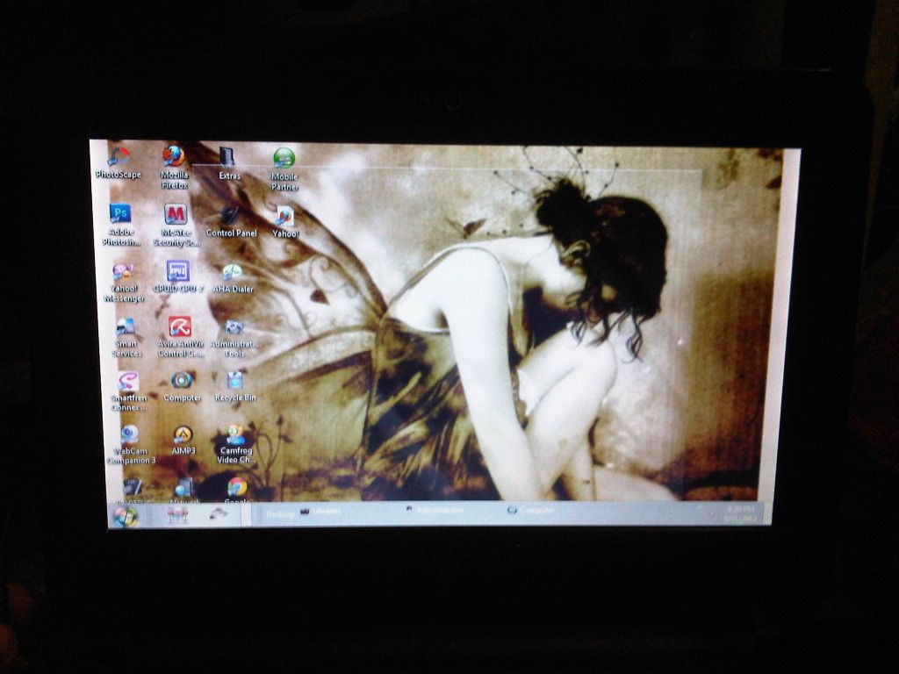Viewport: 899px width, 674px height.
Task: Select the Yahoo! desktop shortcut
Action: point(285,222)
